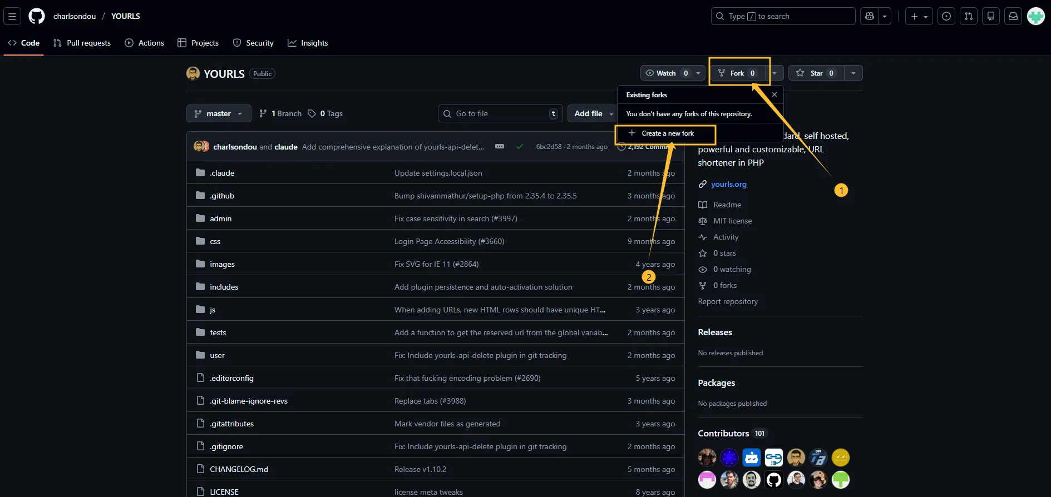This screenshot has height=497, width=1051.
Task: Open pull requests icon in header
Action: (969, 16)
